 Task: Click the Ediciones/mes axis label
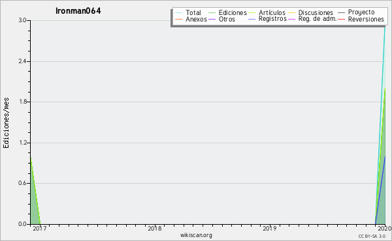(6, 123)
